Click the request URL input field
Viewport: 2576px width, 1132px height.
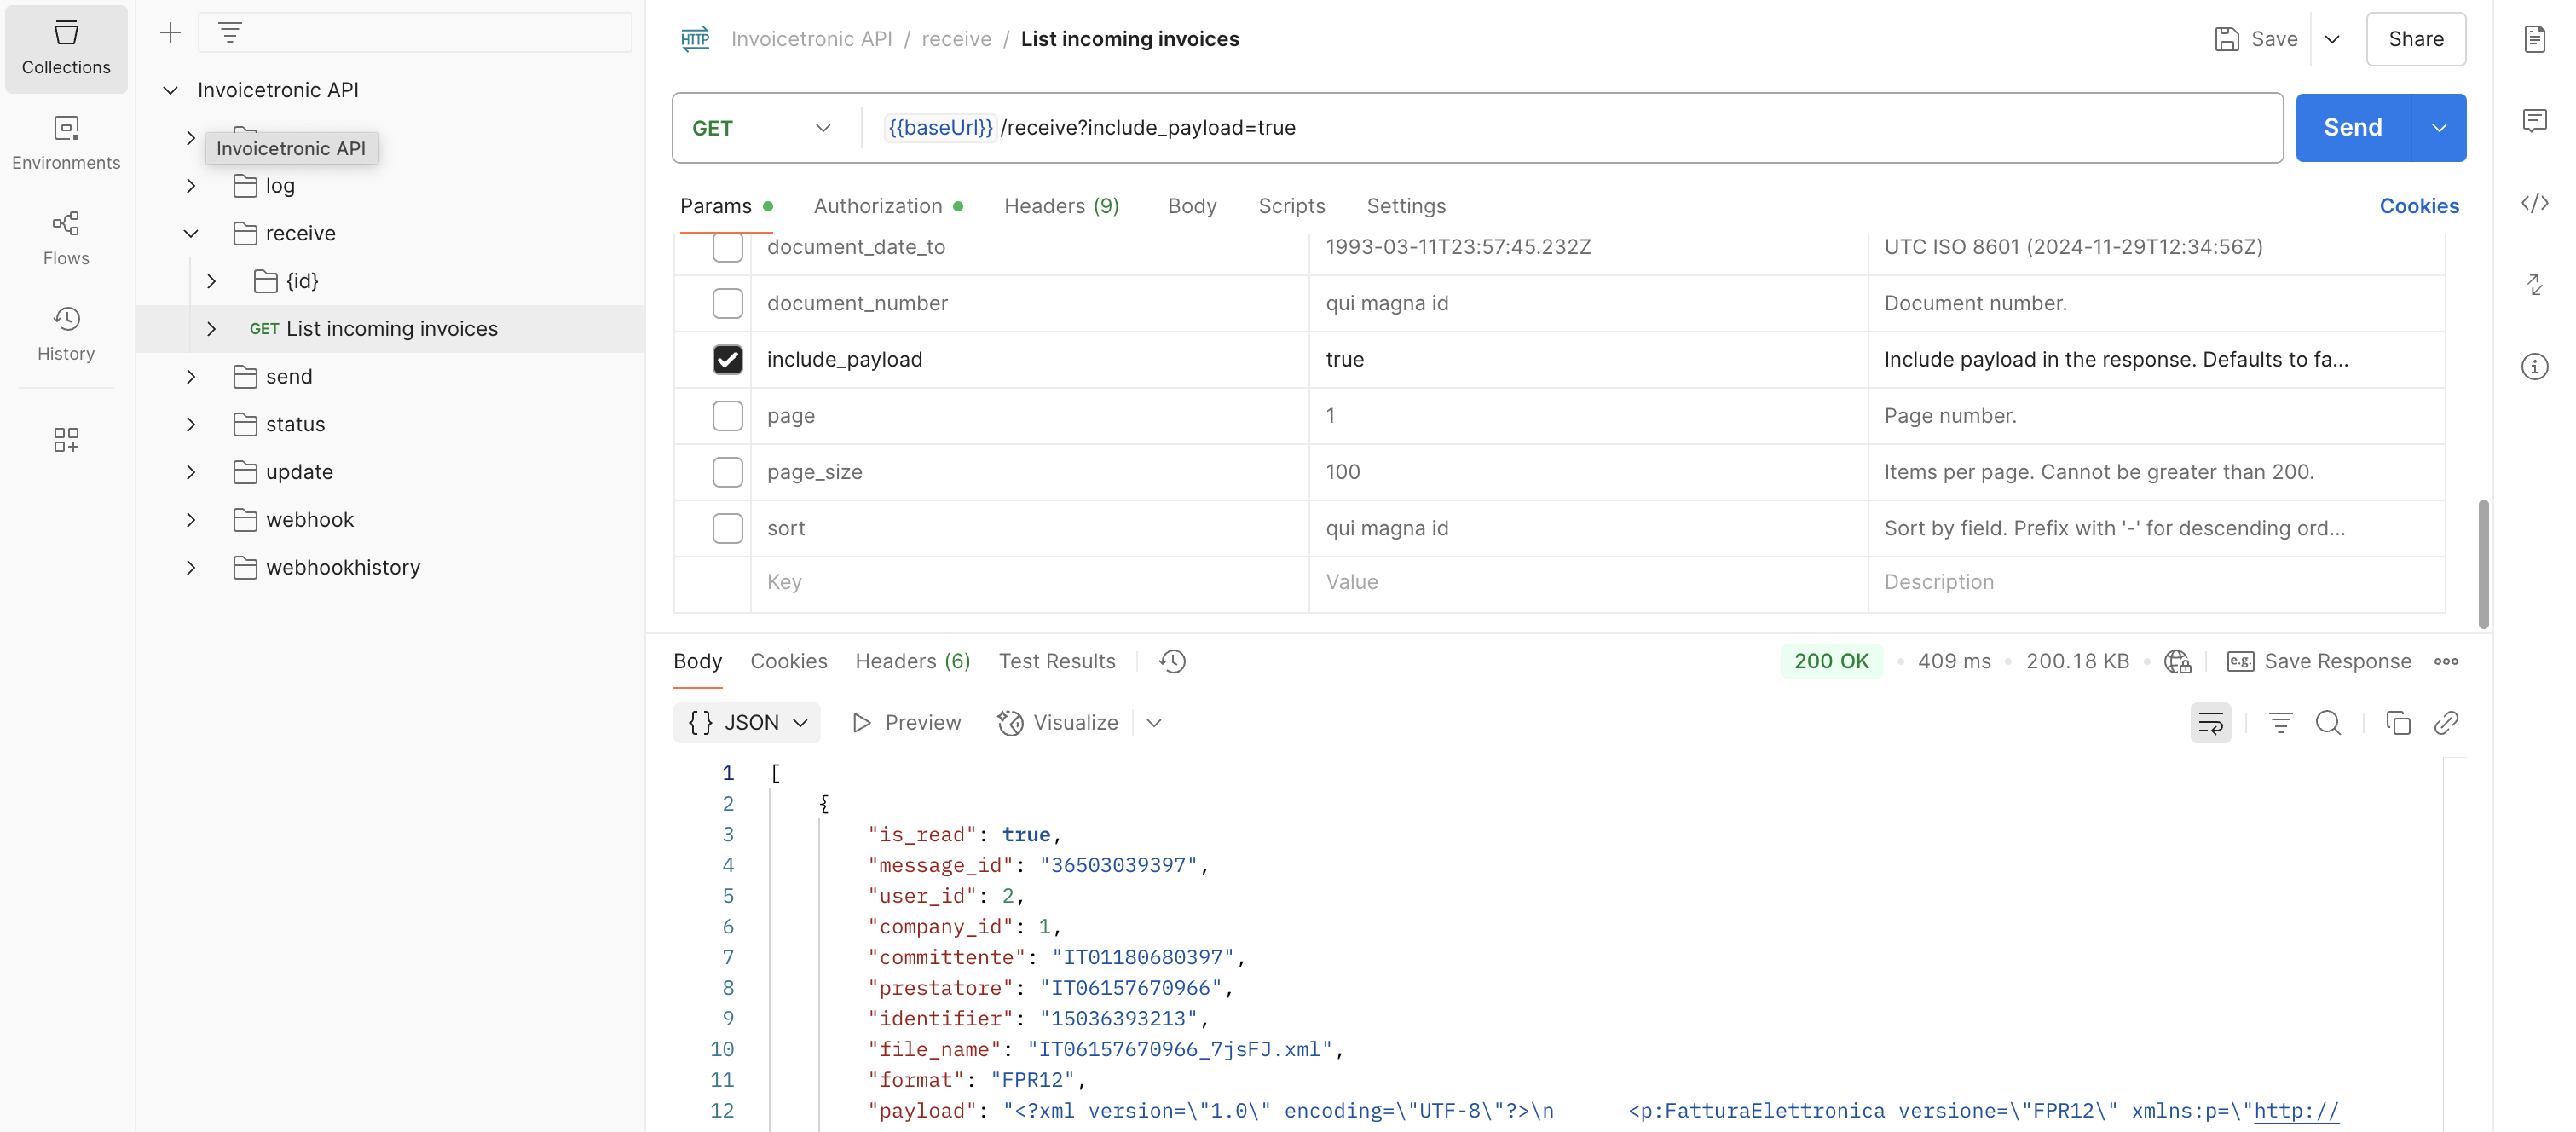pos(1600,128)
